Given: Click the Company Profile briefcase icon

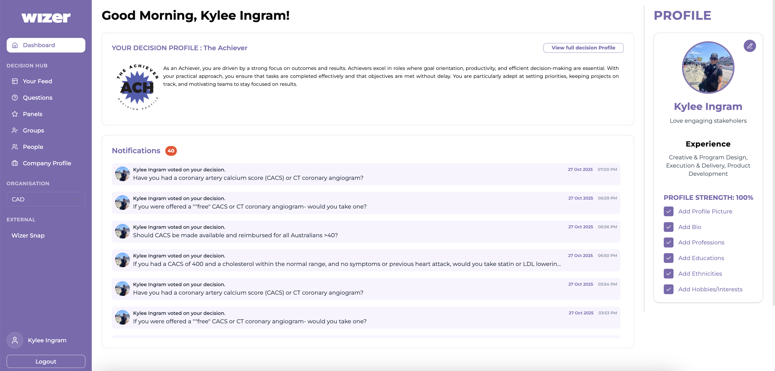Looking at the screenshot, I should coord(15,163).
